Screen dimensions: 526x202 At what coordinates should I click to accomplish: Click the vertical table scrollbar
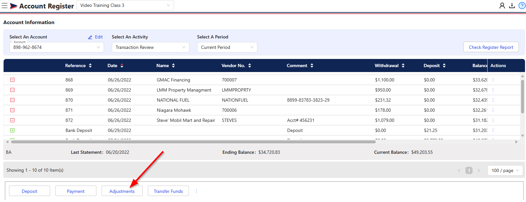[x=523, y=97]
